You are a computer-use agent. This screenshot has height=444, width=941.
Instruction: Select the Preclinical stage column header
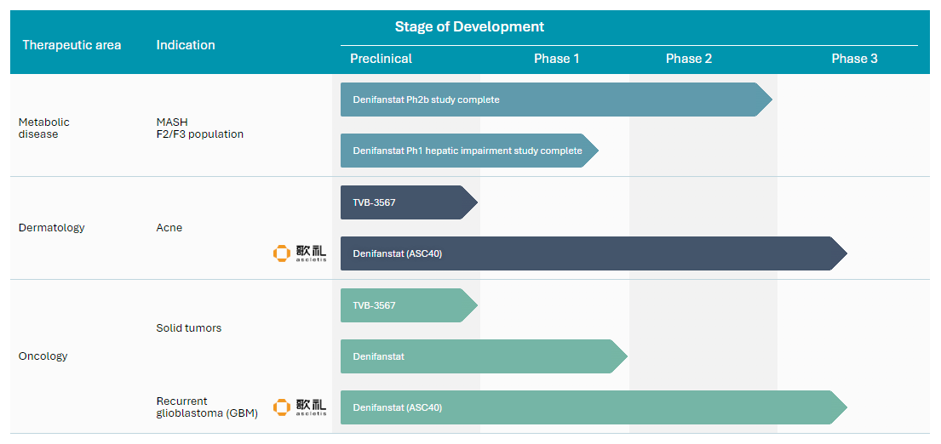[x=381, y=59]
